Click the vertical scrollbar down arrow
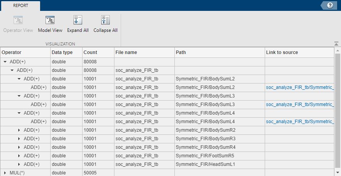This screenshot has width=341, height=176. coord(337,173)
